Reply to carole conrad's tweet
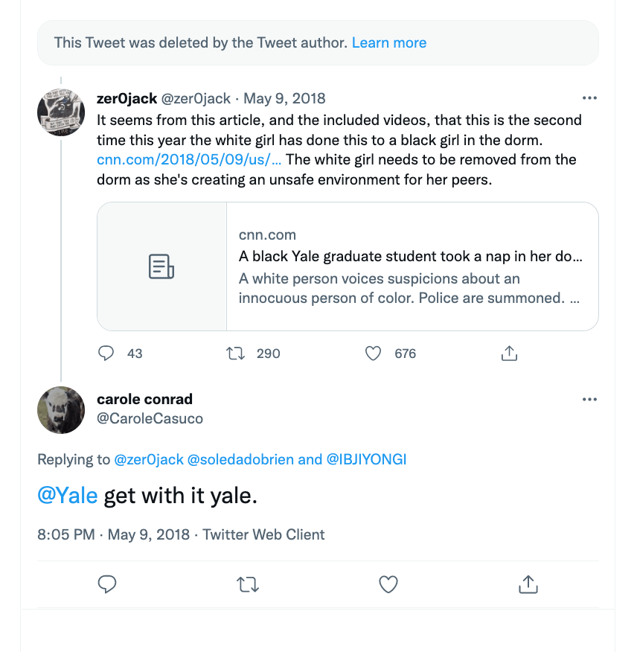The width and height of the screenshot is (637, 652). (x=106, y=585)
